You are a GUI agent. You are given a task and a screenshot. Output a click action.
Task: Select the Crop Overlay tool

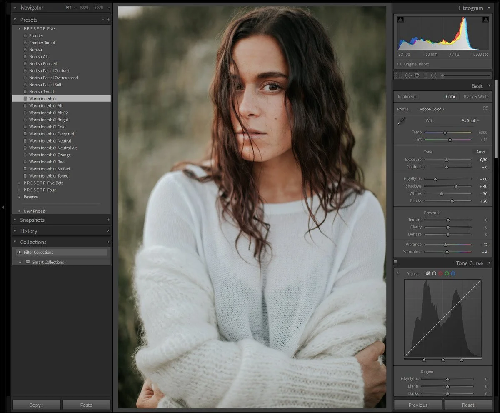click(x=398, y=75)
